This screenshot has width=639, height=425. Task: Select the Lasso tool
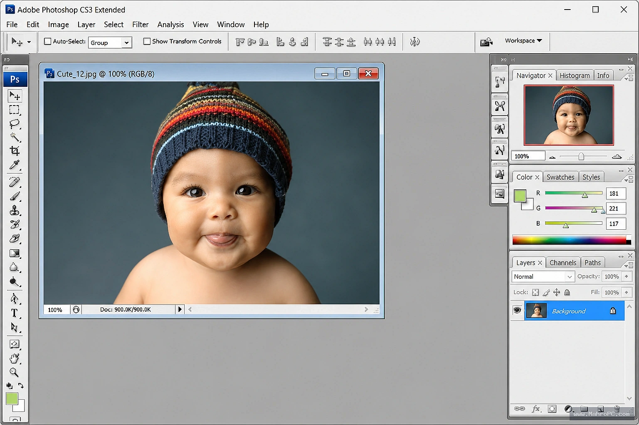tap(15, 123)
